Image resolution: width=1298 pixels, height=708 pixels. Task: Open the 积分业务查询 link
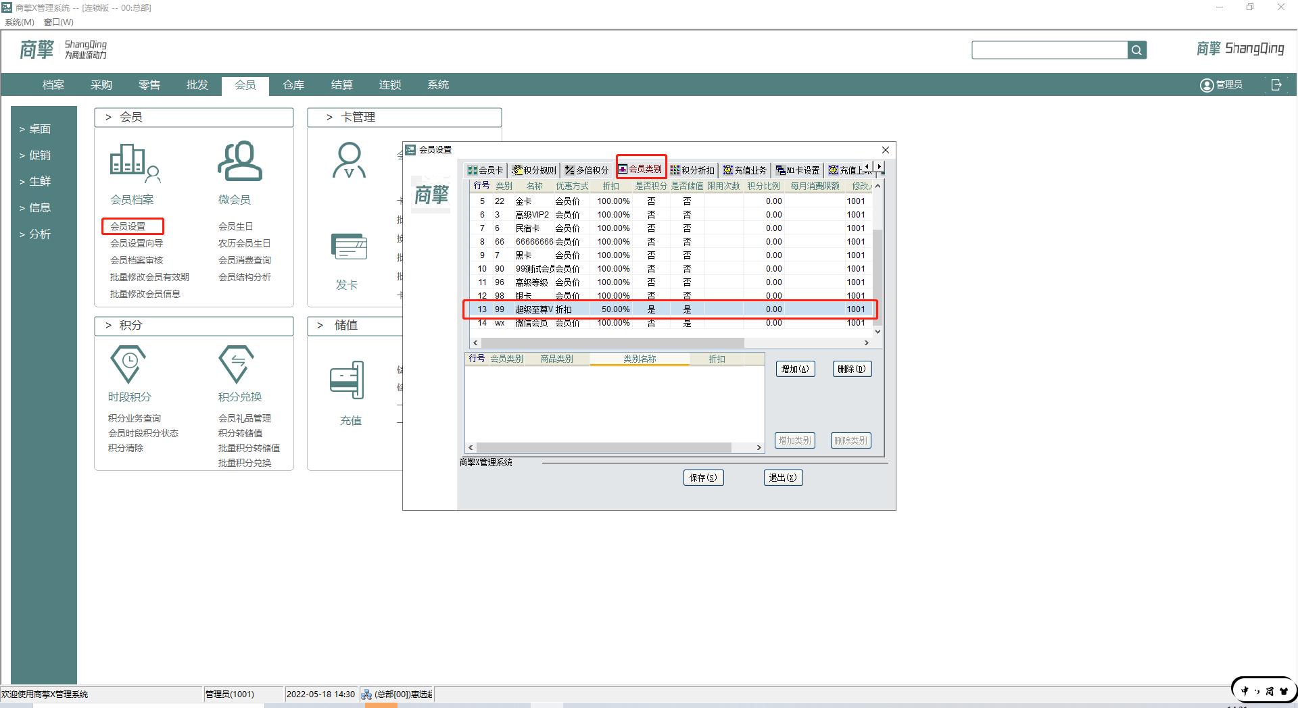pos(135,418)
